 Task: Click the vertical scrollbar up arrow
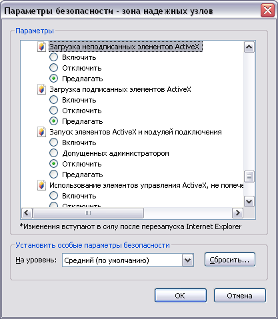click(249, 47)
